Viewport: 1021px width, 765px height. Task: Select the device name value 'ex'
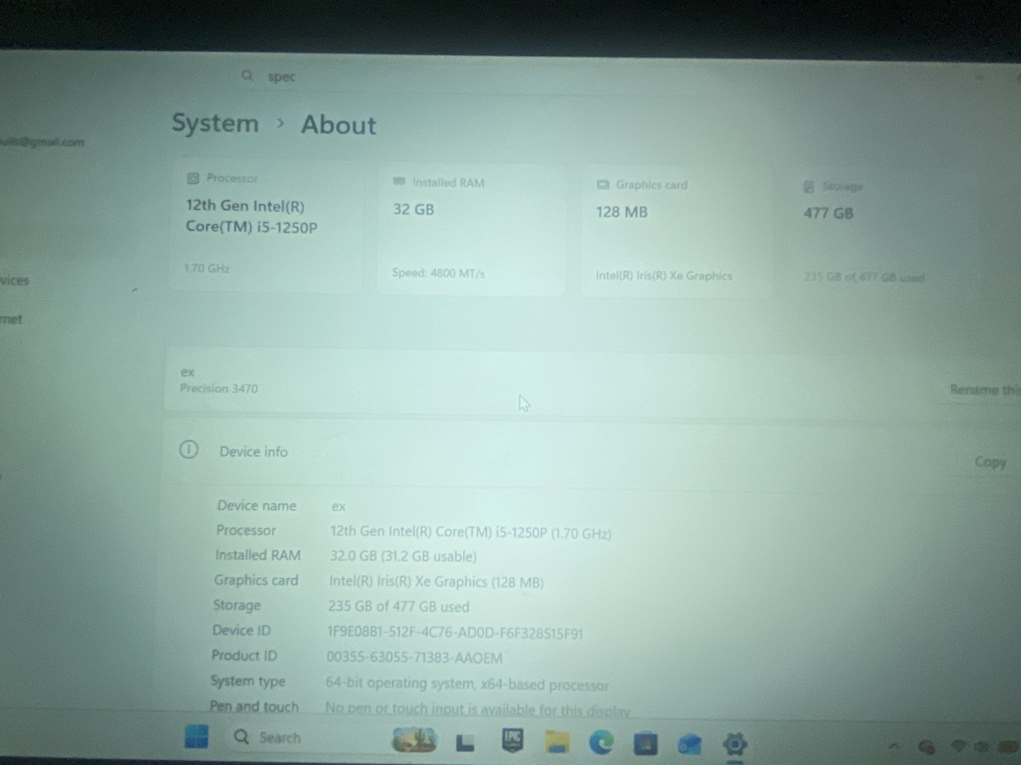[x=338, y=507]
